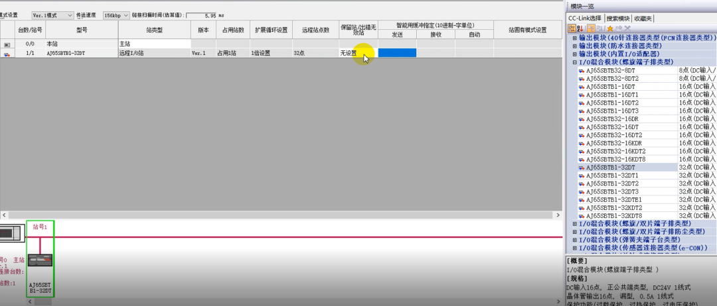This screenshot has width=717, height=306.
Task: Click the 占用站数 column header
Action: (x=233, y=30)
